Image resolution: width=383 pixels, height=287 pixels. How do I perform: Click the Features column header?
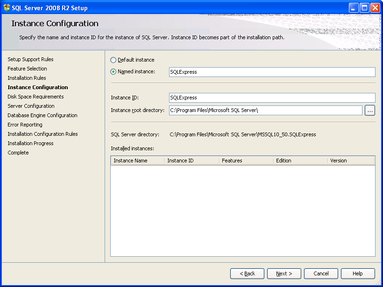coord(246,161)
